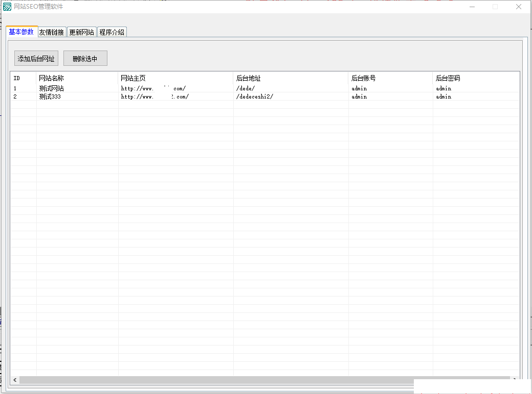
Task: Click the 网站主页 column header
Action: tap(134, 78)
